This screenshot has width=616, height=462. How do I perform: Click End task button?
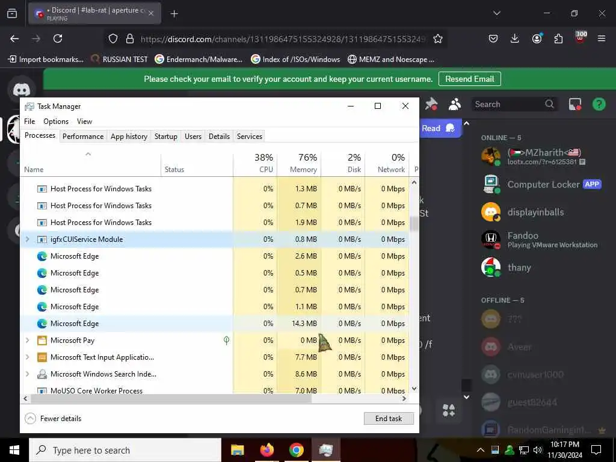(x=389, y=419)
